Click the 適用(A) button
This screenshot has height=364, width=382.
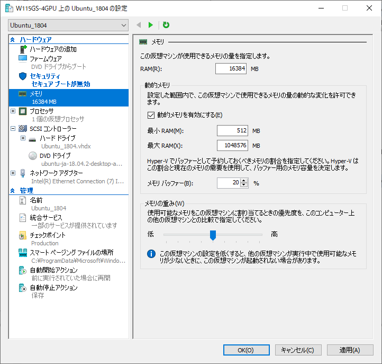[350, 350]
